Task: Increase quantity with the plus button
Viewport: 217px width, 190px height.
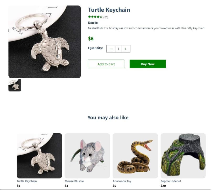Action: 126,49
